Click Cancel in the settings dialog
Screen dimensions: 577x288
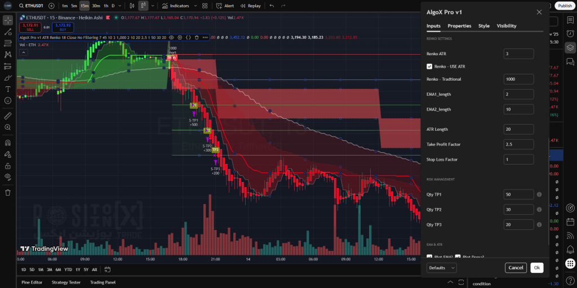point(516,268)
